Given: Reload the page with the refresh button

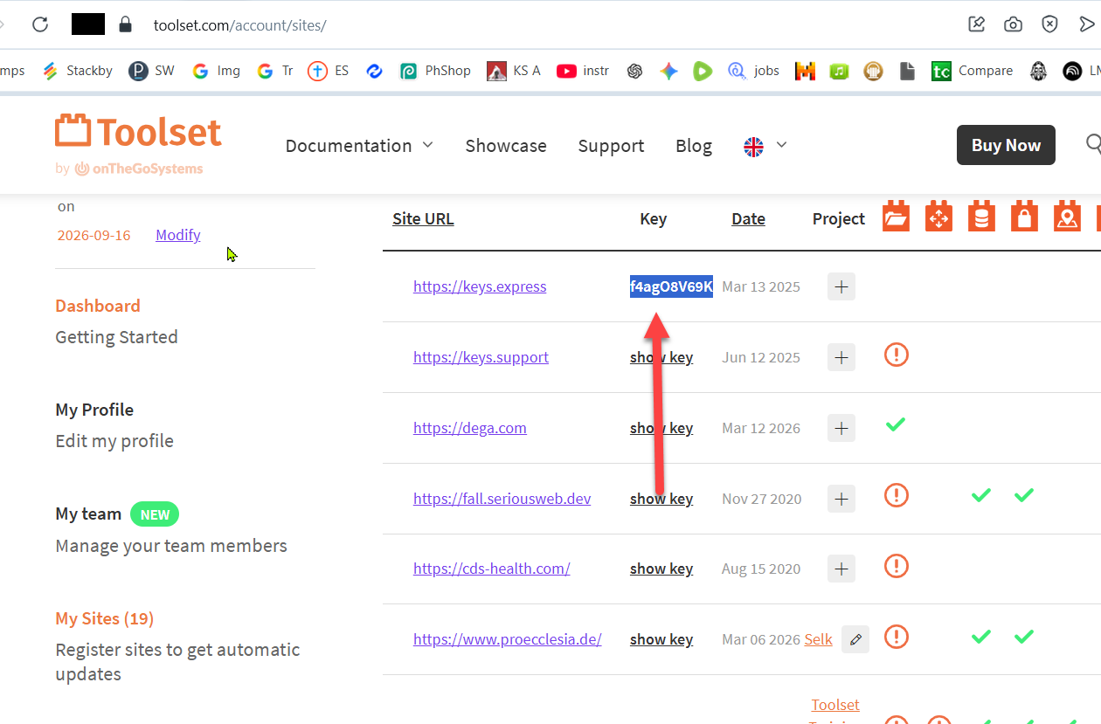Looking at the screenshot, I should (40, 24).
